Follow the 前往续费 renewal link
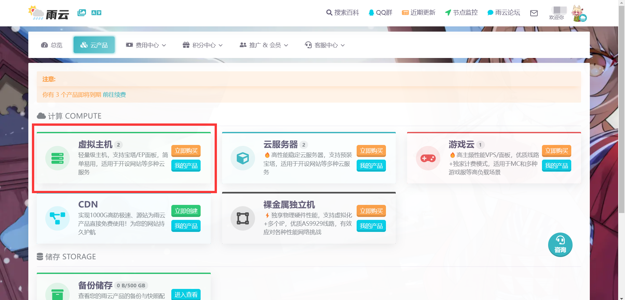This screenshot has width=625, height=300. pyautogui.click(x=114, y=95)
